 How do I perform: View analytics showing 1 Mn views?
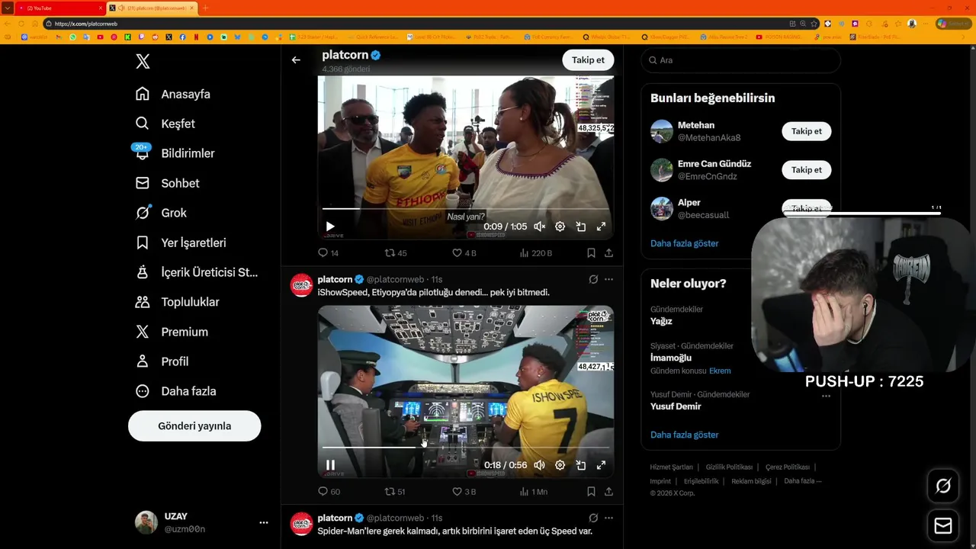click(533, 492)
